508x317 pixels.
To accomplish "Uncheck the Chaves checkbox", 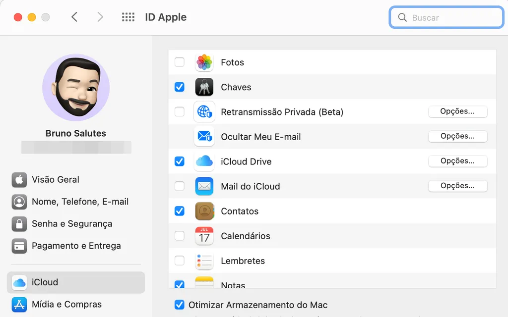I will (180, 87).
